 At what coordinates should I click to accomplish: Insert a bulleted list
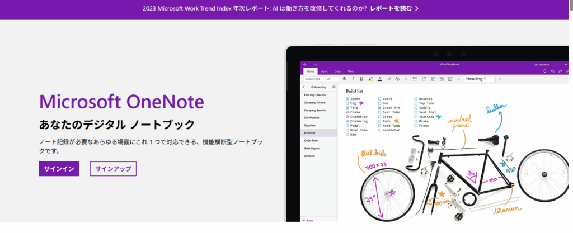pos(415,79)
